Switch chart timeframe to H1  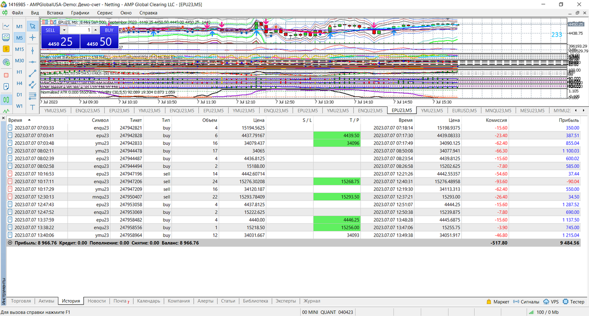click(x=20, y=72)
